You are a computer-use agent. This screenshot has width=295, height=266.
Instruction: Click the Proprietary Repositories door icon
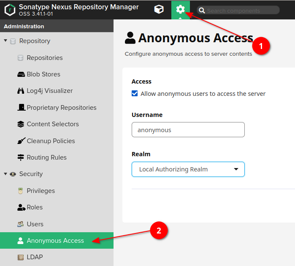[x=21, y=107]
